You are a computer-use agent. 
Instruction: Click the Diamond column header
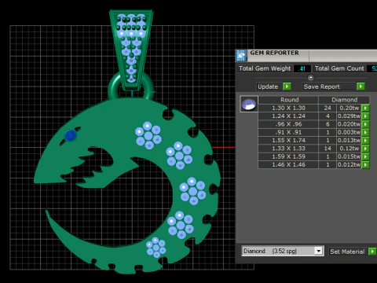click(344, 100)
